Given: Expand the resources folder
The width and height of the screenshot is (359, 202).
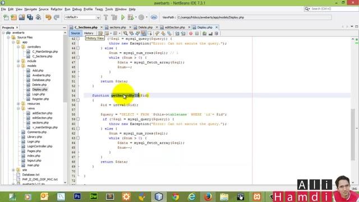Looking at the screenshot, I should [19, 104].
